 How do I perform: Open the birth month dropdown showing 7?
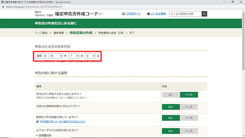[x=73, y=56]
